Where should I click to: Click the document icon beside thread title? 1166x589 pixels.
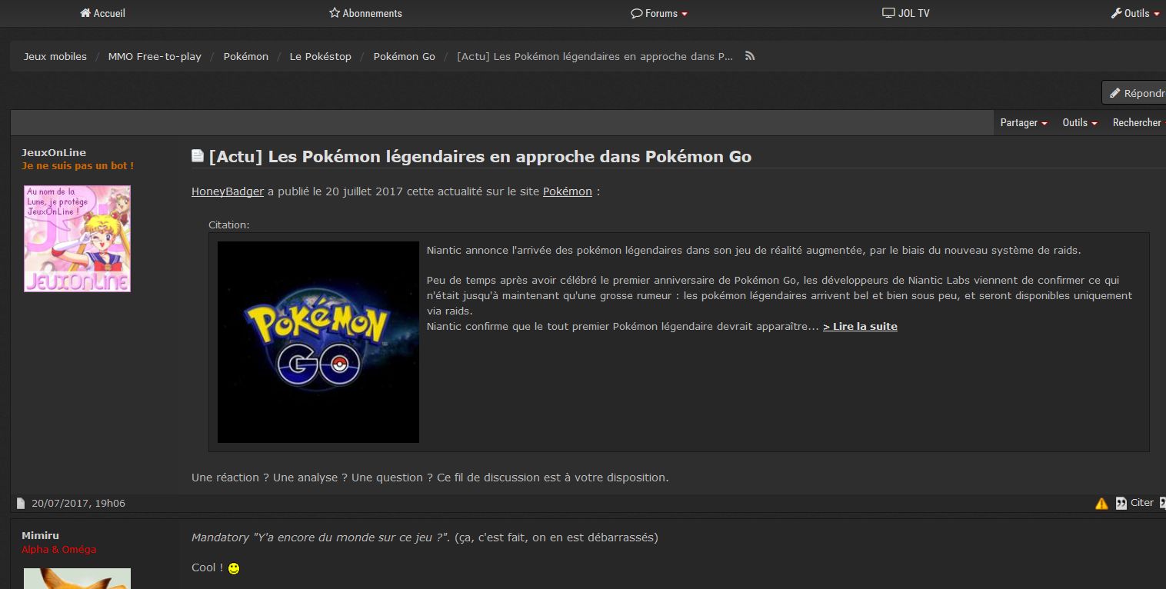point(198,156)
